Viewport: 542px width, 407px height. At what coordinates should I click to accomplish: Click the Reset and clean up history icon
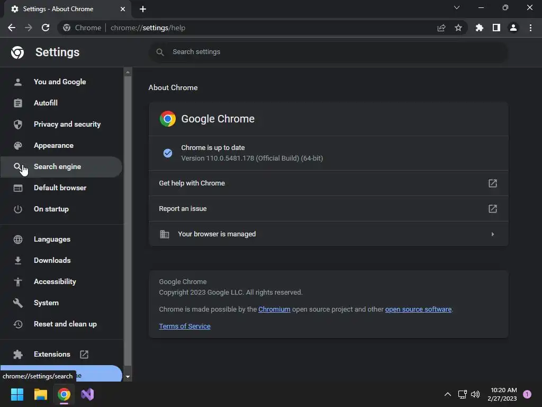[x=18, y=324]
